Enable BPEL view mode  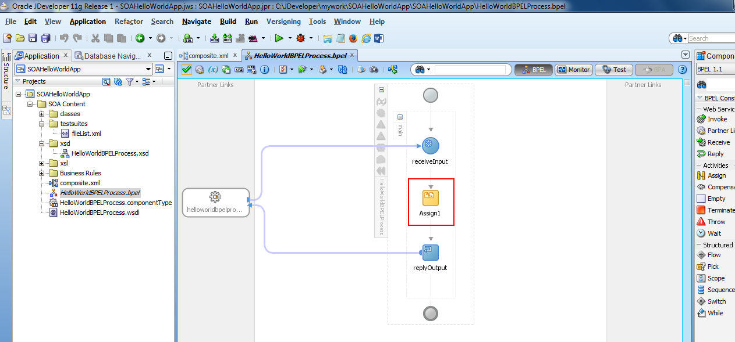click(532, 69)
